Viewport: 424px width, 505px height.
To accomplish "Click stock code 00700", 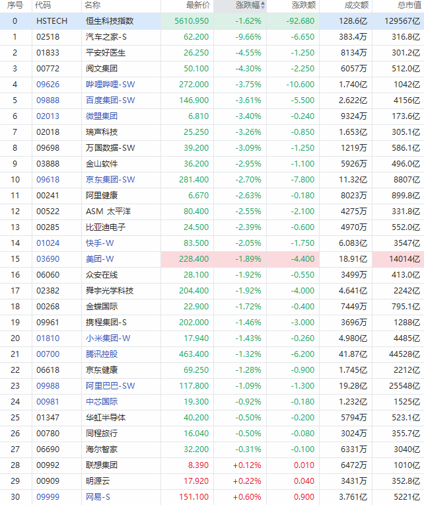I will [x=48, y=354].
